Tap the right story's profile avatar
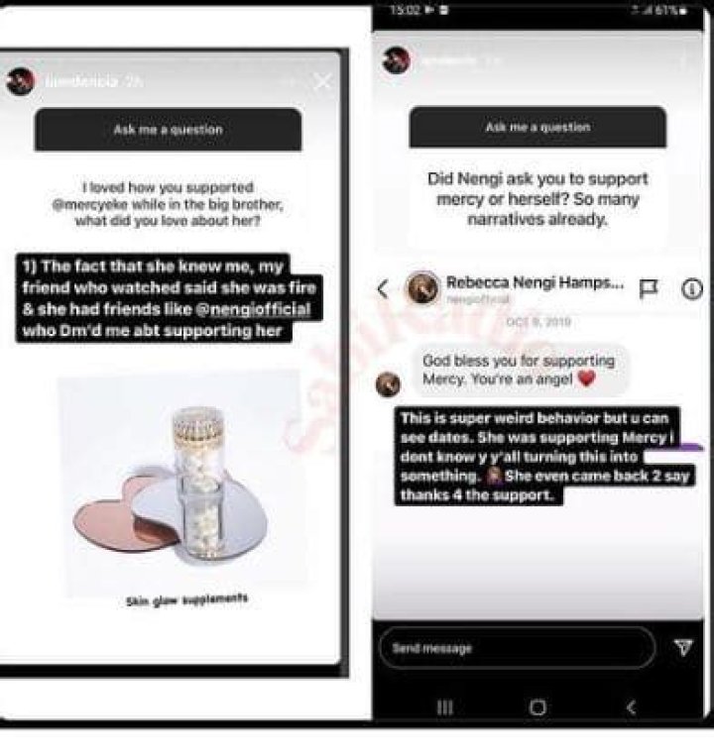This screenshot has height=755, width=714. click(396, 60)
